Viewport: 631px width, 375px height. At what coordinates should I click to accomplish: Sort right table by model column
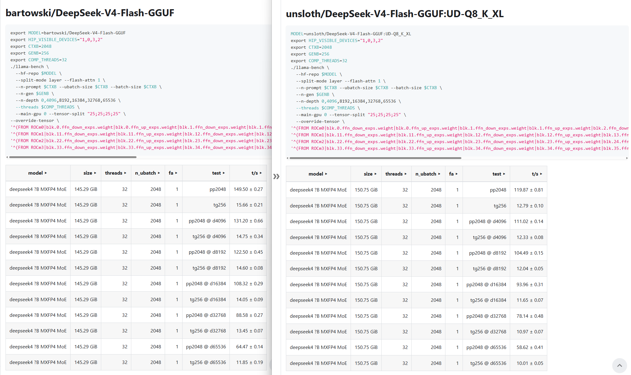tap(318, 174)
